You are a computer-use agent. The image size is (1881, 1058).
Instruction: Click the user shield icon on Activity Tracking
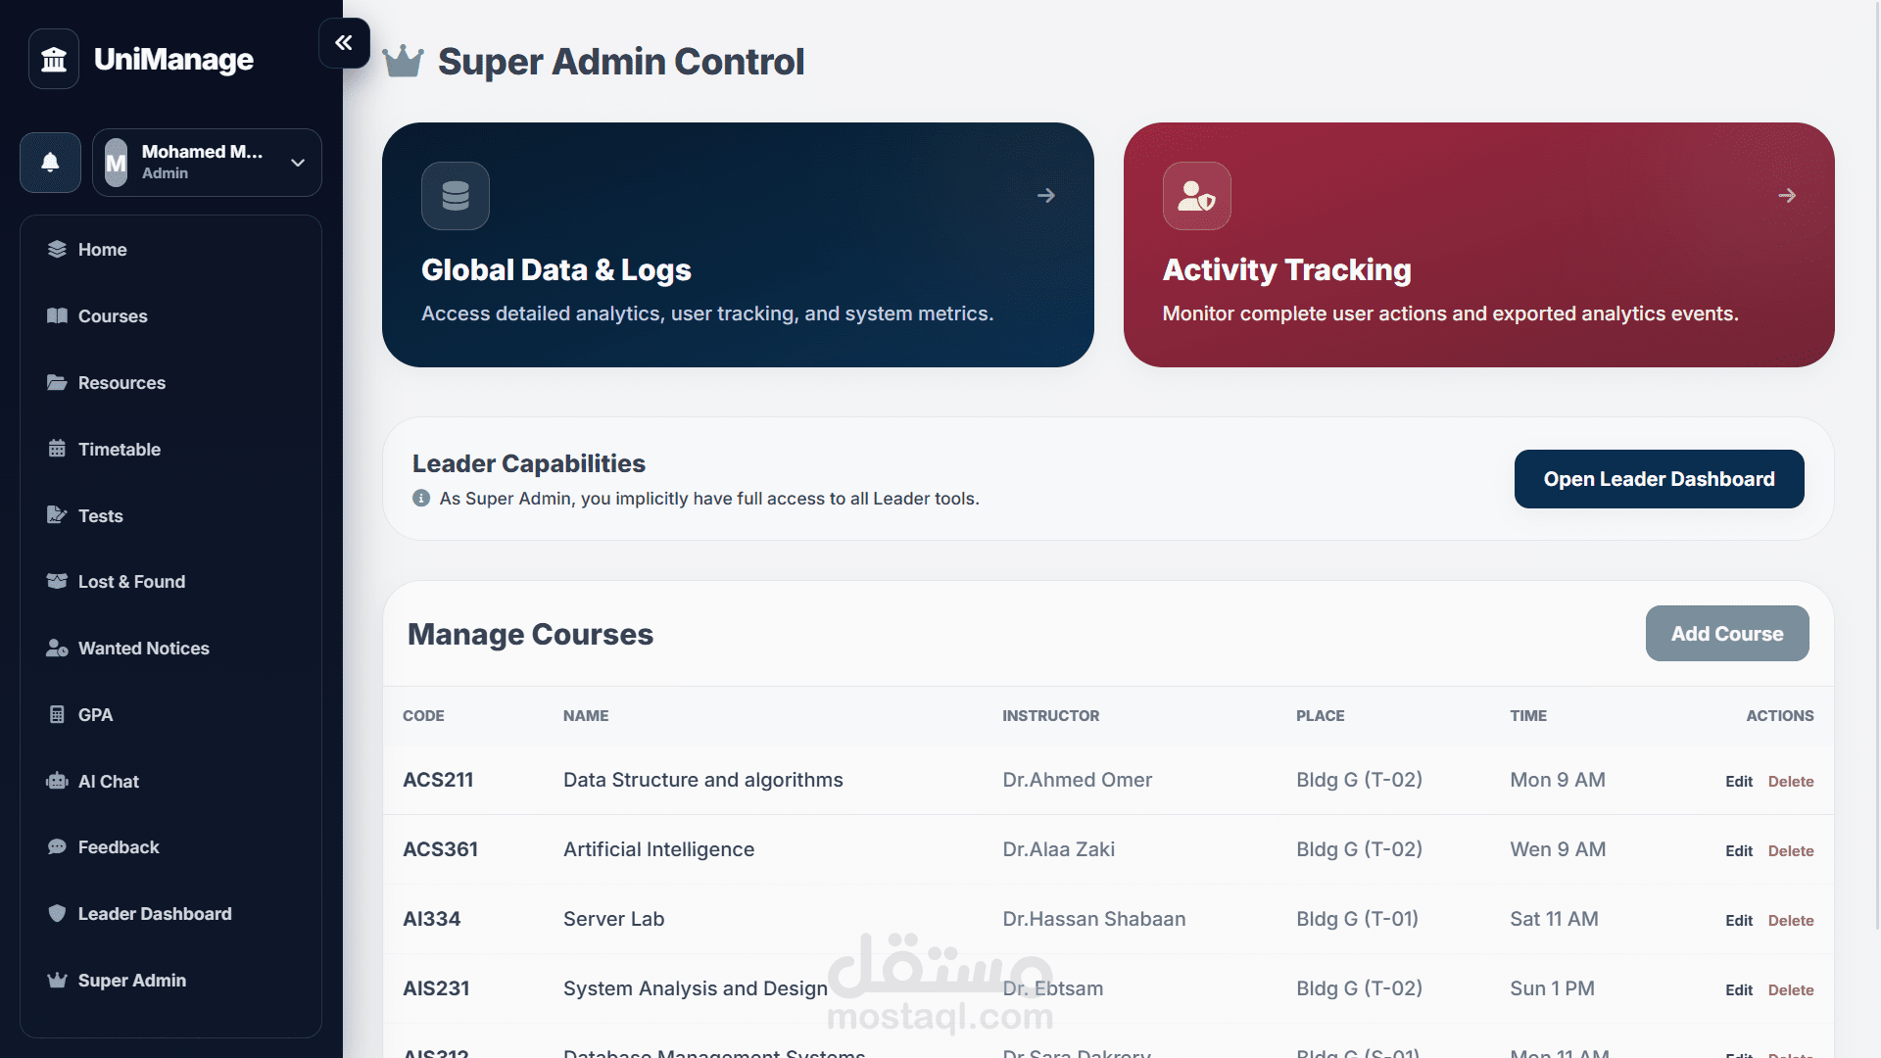(x=1196, y=196)
